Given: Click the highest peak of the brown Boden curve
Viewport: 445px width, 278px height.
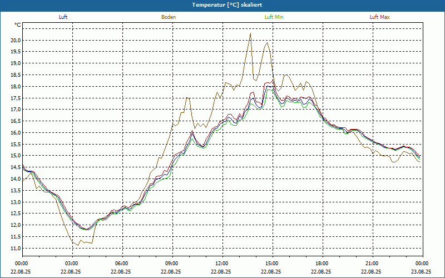Looking at the screenshot, I should tap(250, 33).
